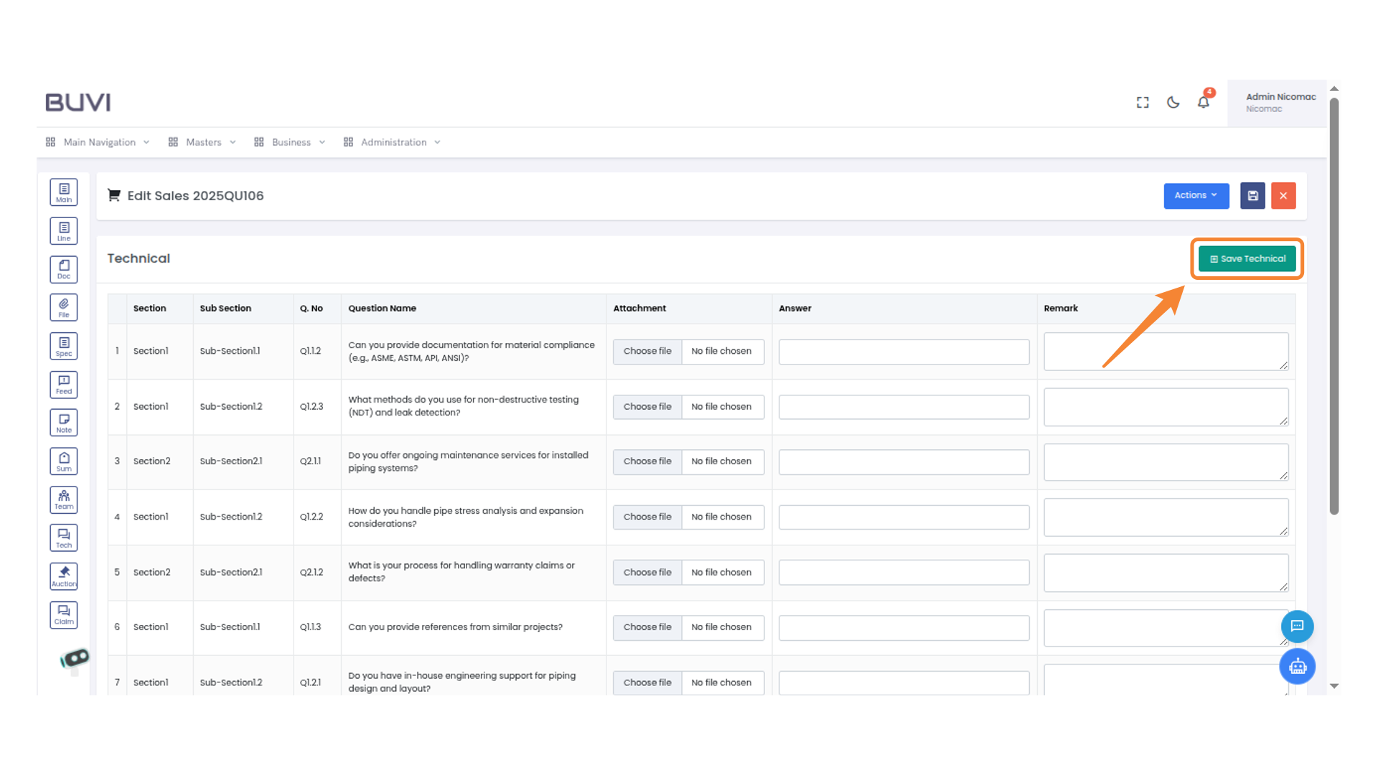The width and height of the screenshot is (1378, 775).
Task: Select the Team sidebar icon
Action: point(64,499)
